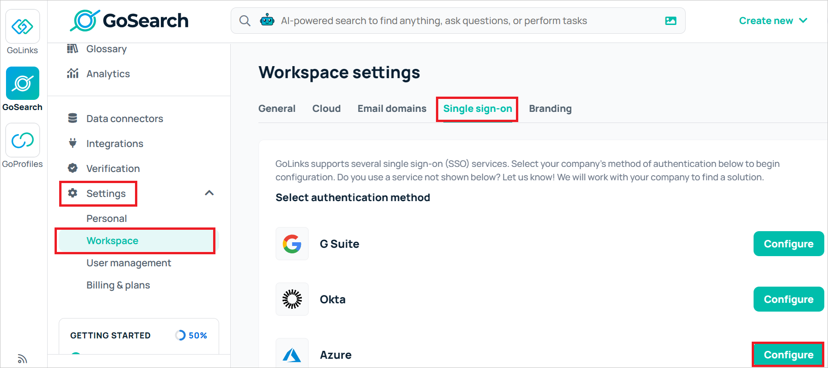This screenshot has height=368, width=828.
Task: Click the G Suite Google logo
Action: click(292, 244)
